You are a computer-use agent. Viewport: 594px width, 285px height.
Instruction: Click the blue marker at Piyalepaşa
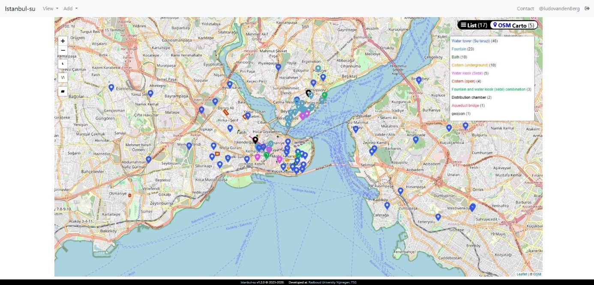coord(278,67)
